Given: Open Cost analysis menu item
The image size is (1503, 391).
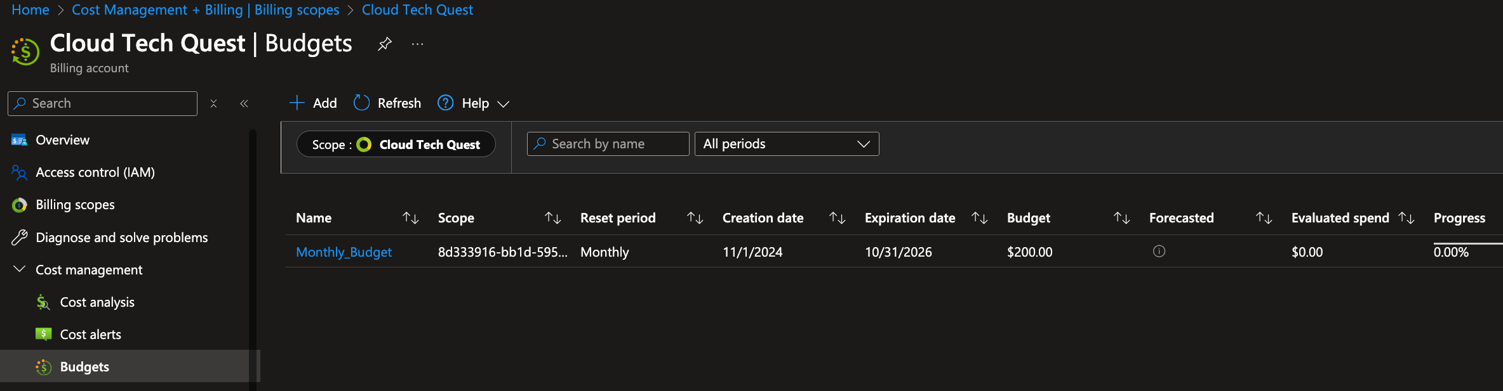Looking at the screenshot, I should 97,302.
